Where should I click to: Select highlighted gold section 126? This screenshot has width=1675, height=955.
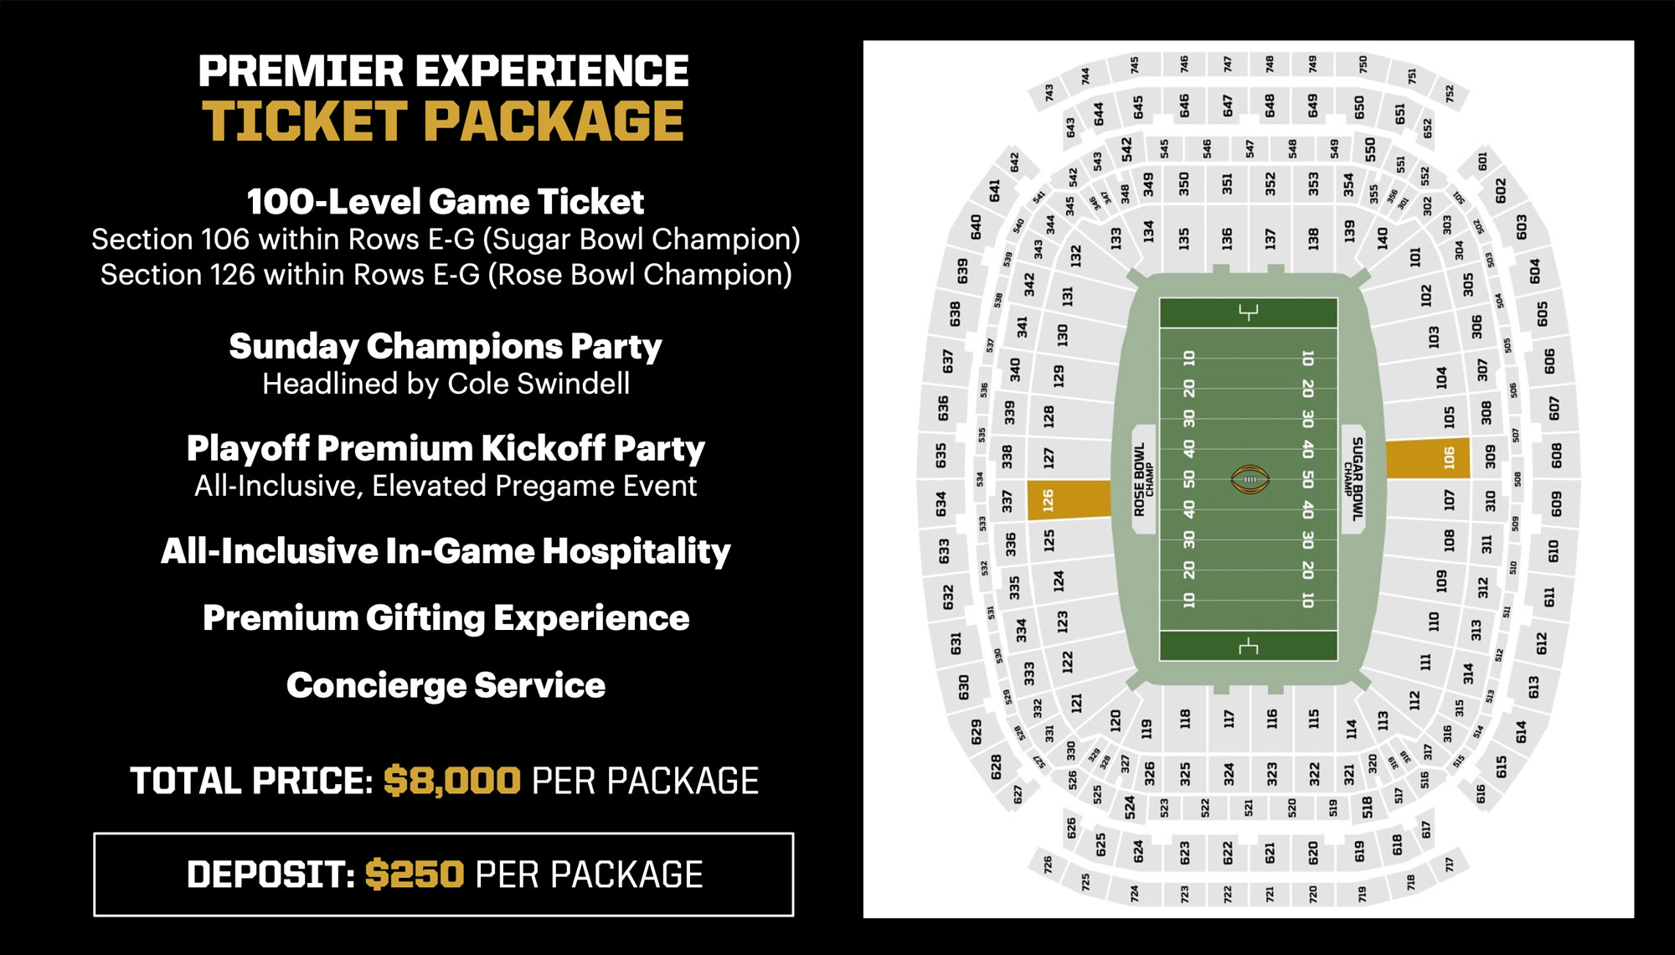point(1069,500)
